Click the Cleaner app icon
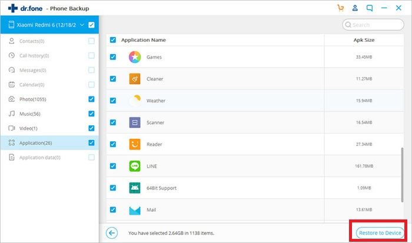Image resolution: width=412 pixels, height=243 pixels. click(135, 79)
